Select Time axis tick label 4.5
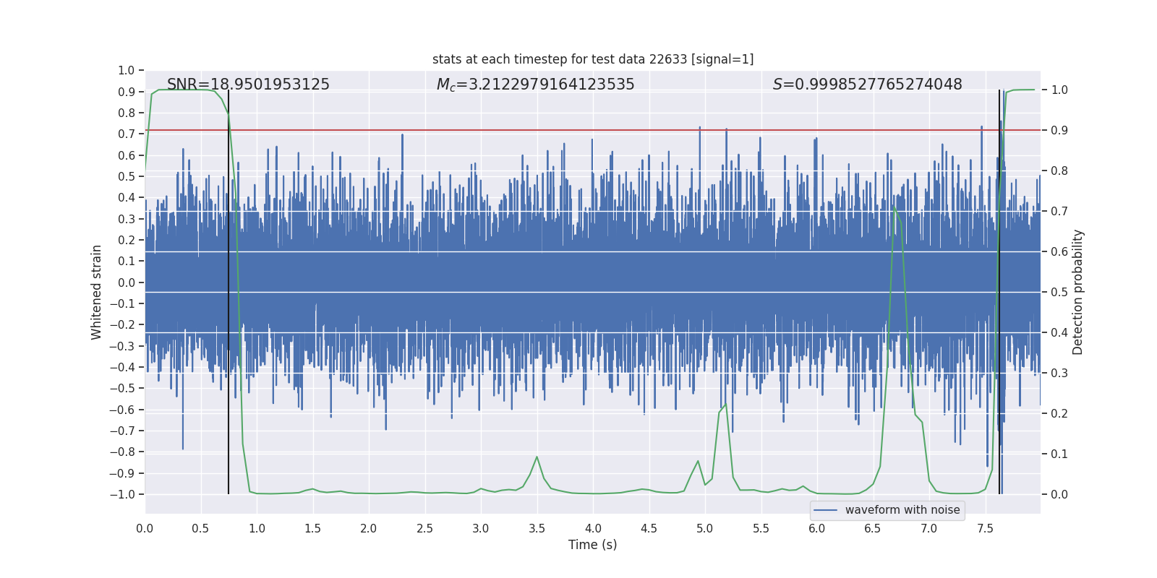Screen dimensions: 1157x578 pos(649,529)
